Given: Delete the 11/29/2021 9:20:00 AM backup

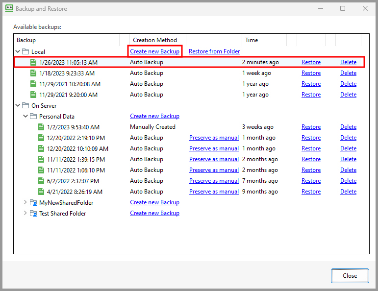Looking at the screenshot, I should point(348,95).
